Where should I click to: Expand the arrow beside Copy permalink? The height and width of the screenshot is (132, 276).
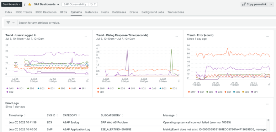click(x=271, y=4)
